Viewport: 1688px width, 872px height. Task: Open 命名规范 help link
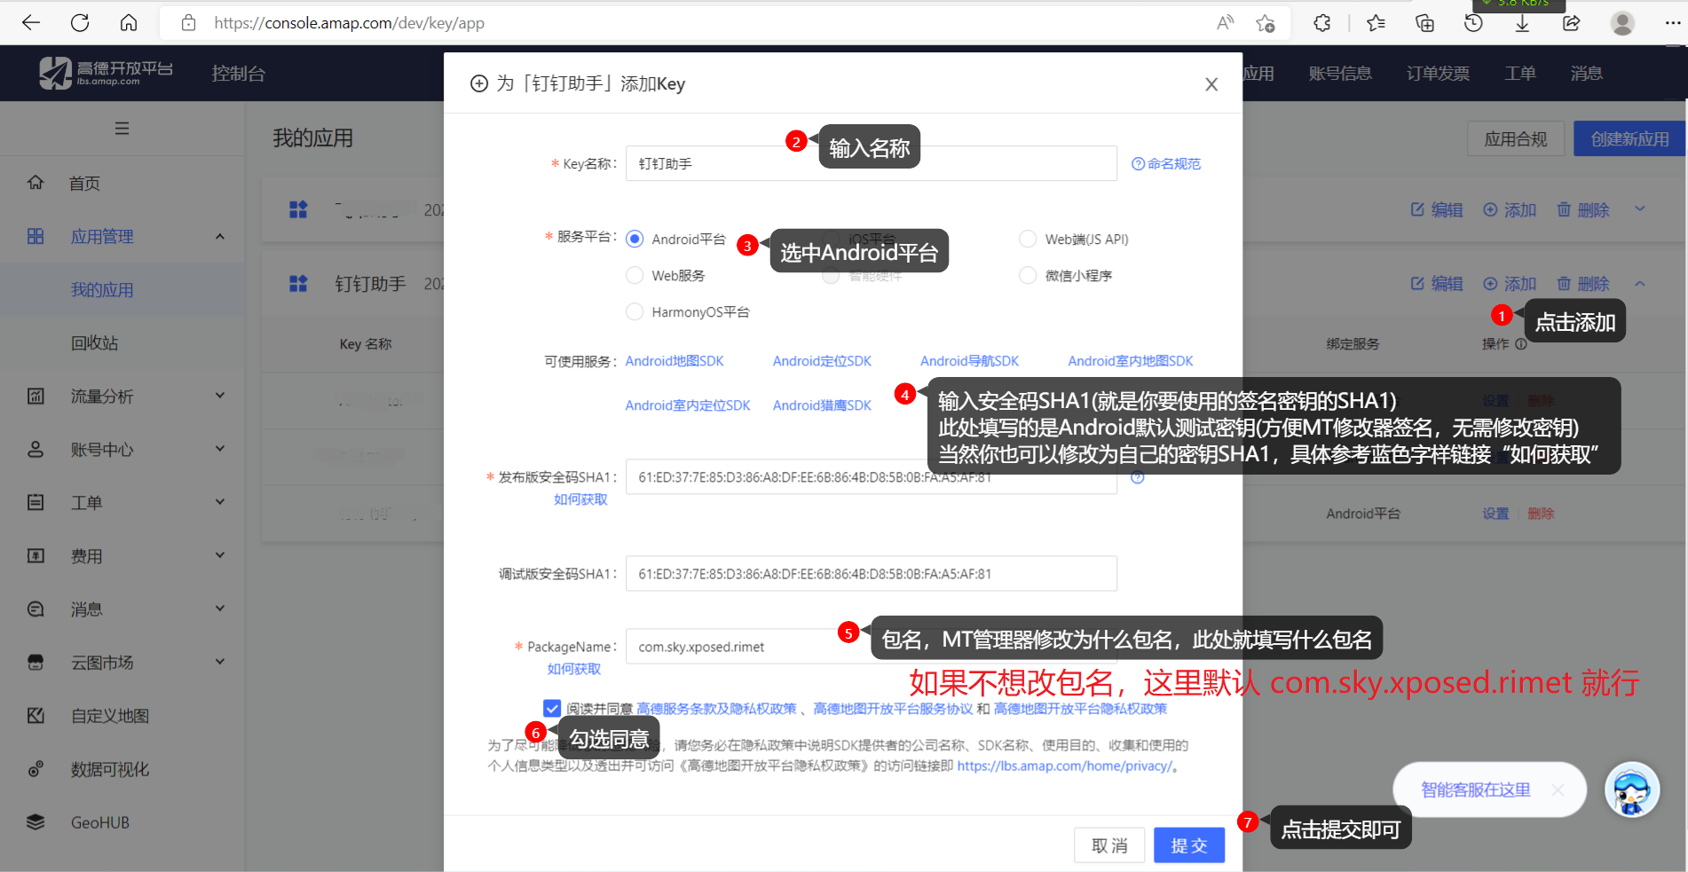point(1166,164)
